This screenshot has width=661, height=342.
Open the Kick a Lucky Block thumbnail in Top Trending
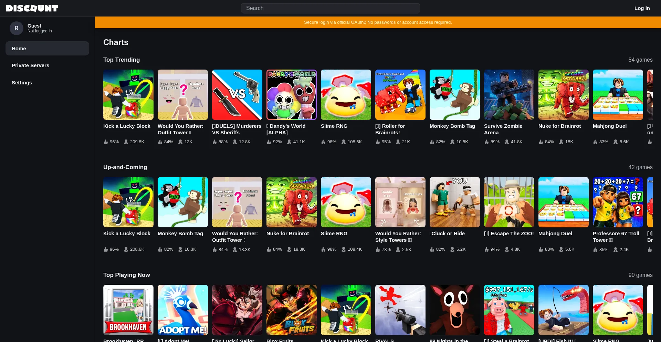(x=128, y=95)
